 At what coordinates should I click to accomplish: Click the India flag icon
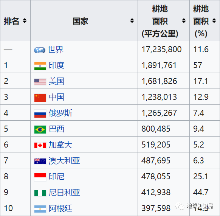[x=40, y=66]
